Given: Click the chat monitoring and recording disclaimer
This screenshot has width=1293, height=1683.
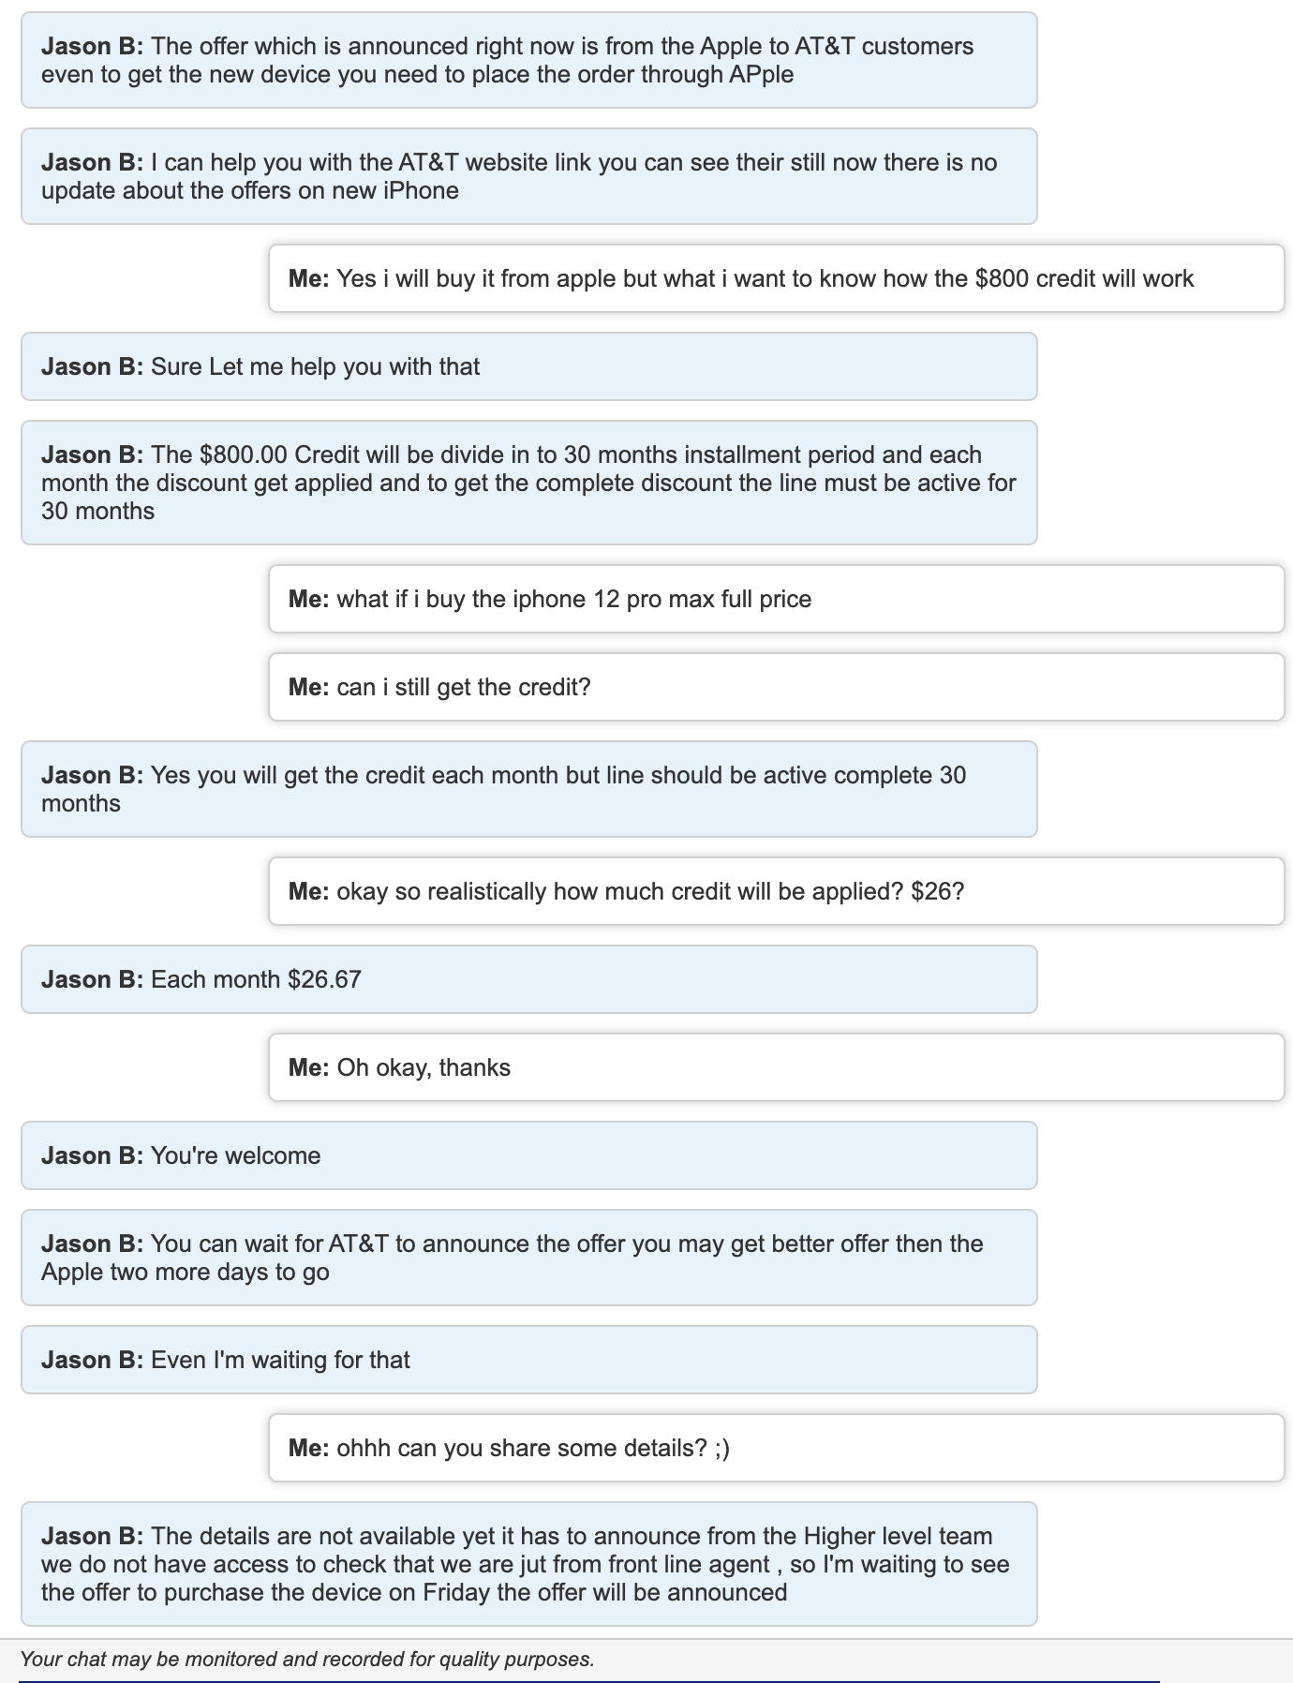Looking at the screenshot, I should (x=307, y=1660).
